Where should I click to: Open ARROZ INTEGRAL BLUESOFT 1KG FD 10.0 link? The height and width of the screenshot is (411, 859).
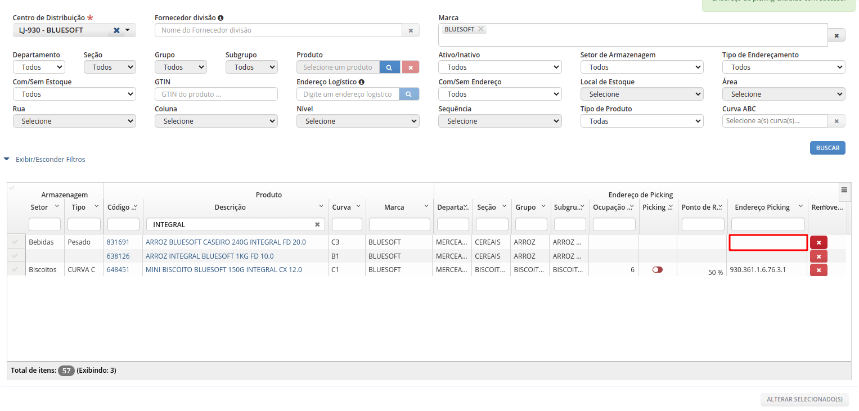pos(210,256)
